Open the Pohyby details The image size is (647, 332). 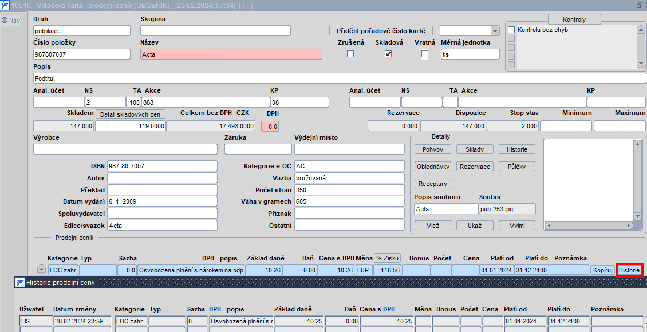tap(433, 149)
